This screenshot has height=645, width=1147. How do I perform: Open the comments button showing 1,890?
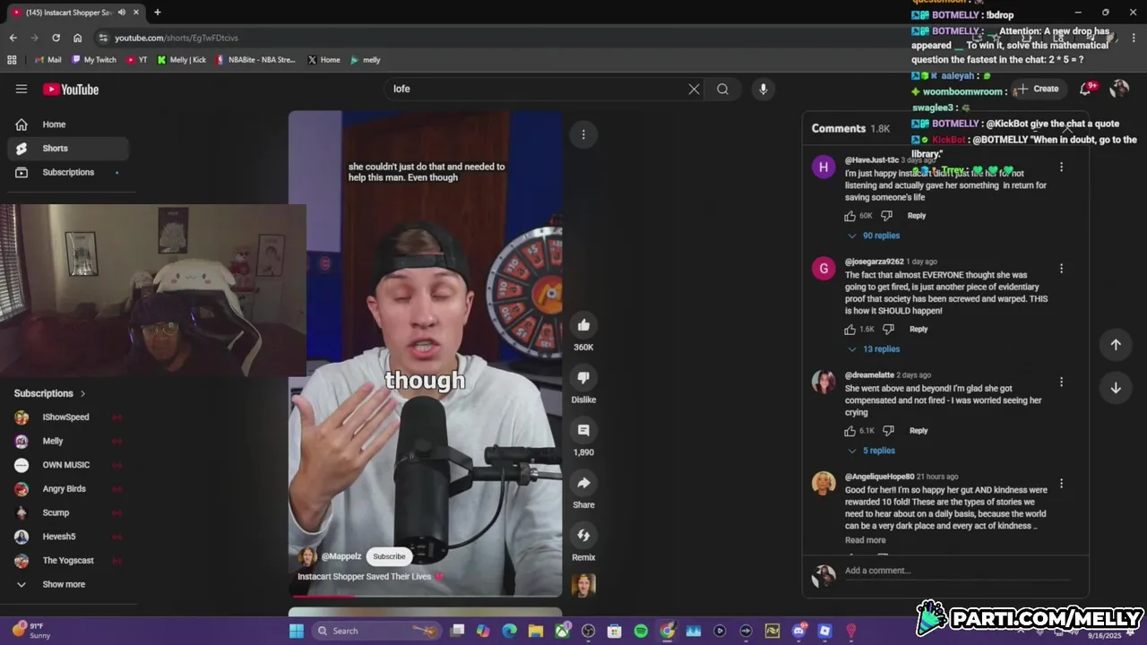(583, 431)
